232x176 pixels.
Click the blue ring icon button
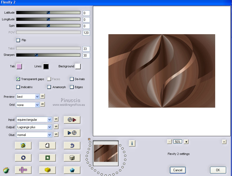coord(23,158)
